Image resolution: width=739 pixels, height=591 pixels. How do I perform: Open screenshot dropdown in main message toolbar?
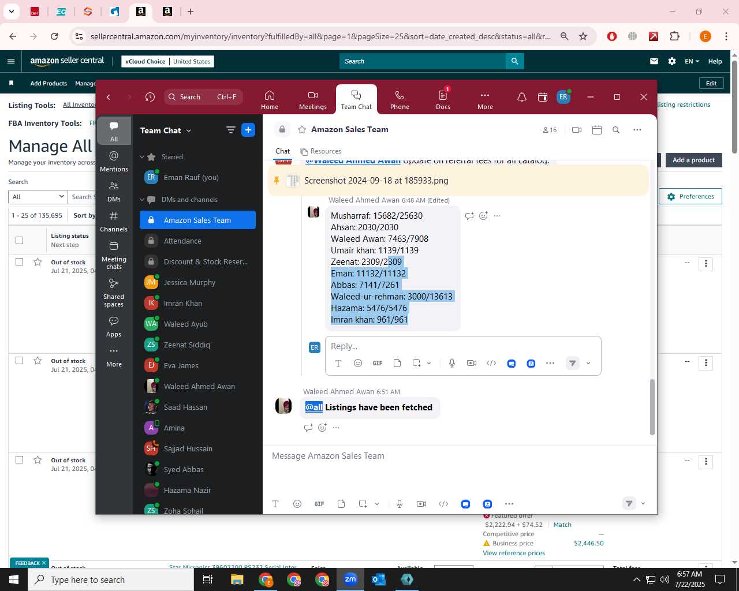tap(377, 504)
